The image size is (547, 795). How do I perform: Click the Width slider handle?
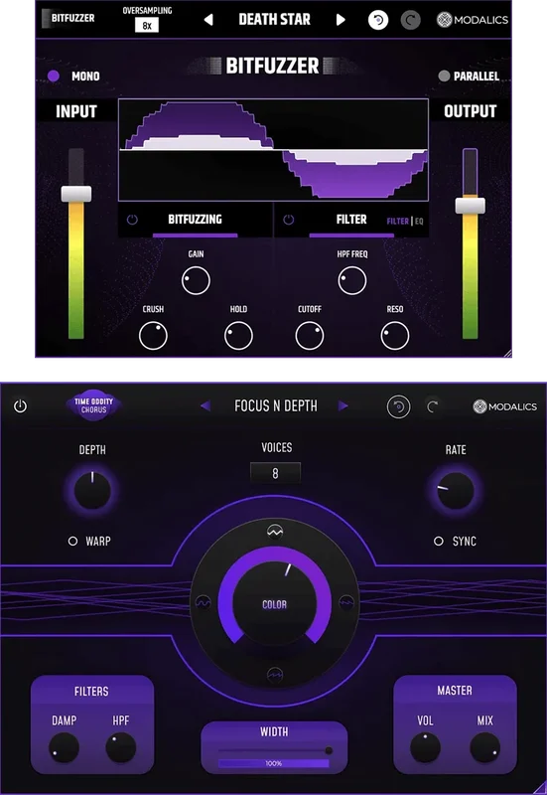point(329,750)
